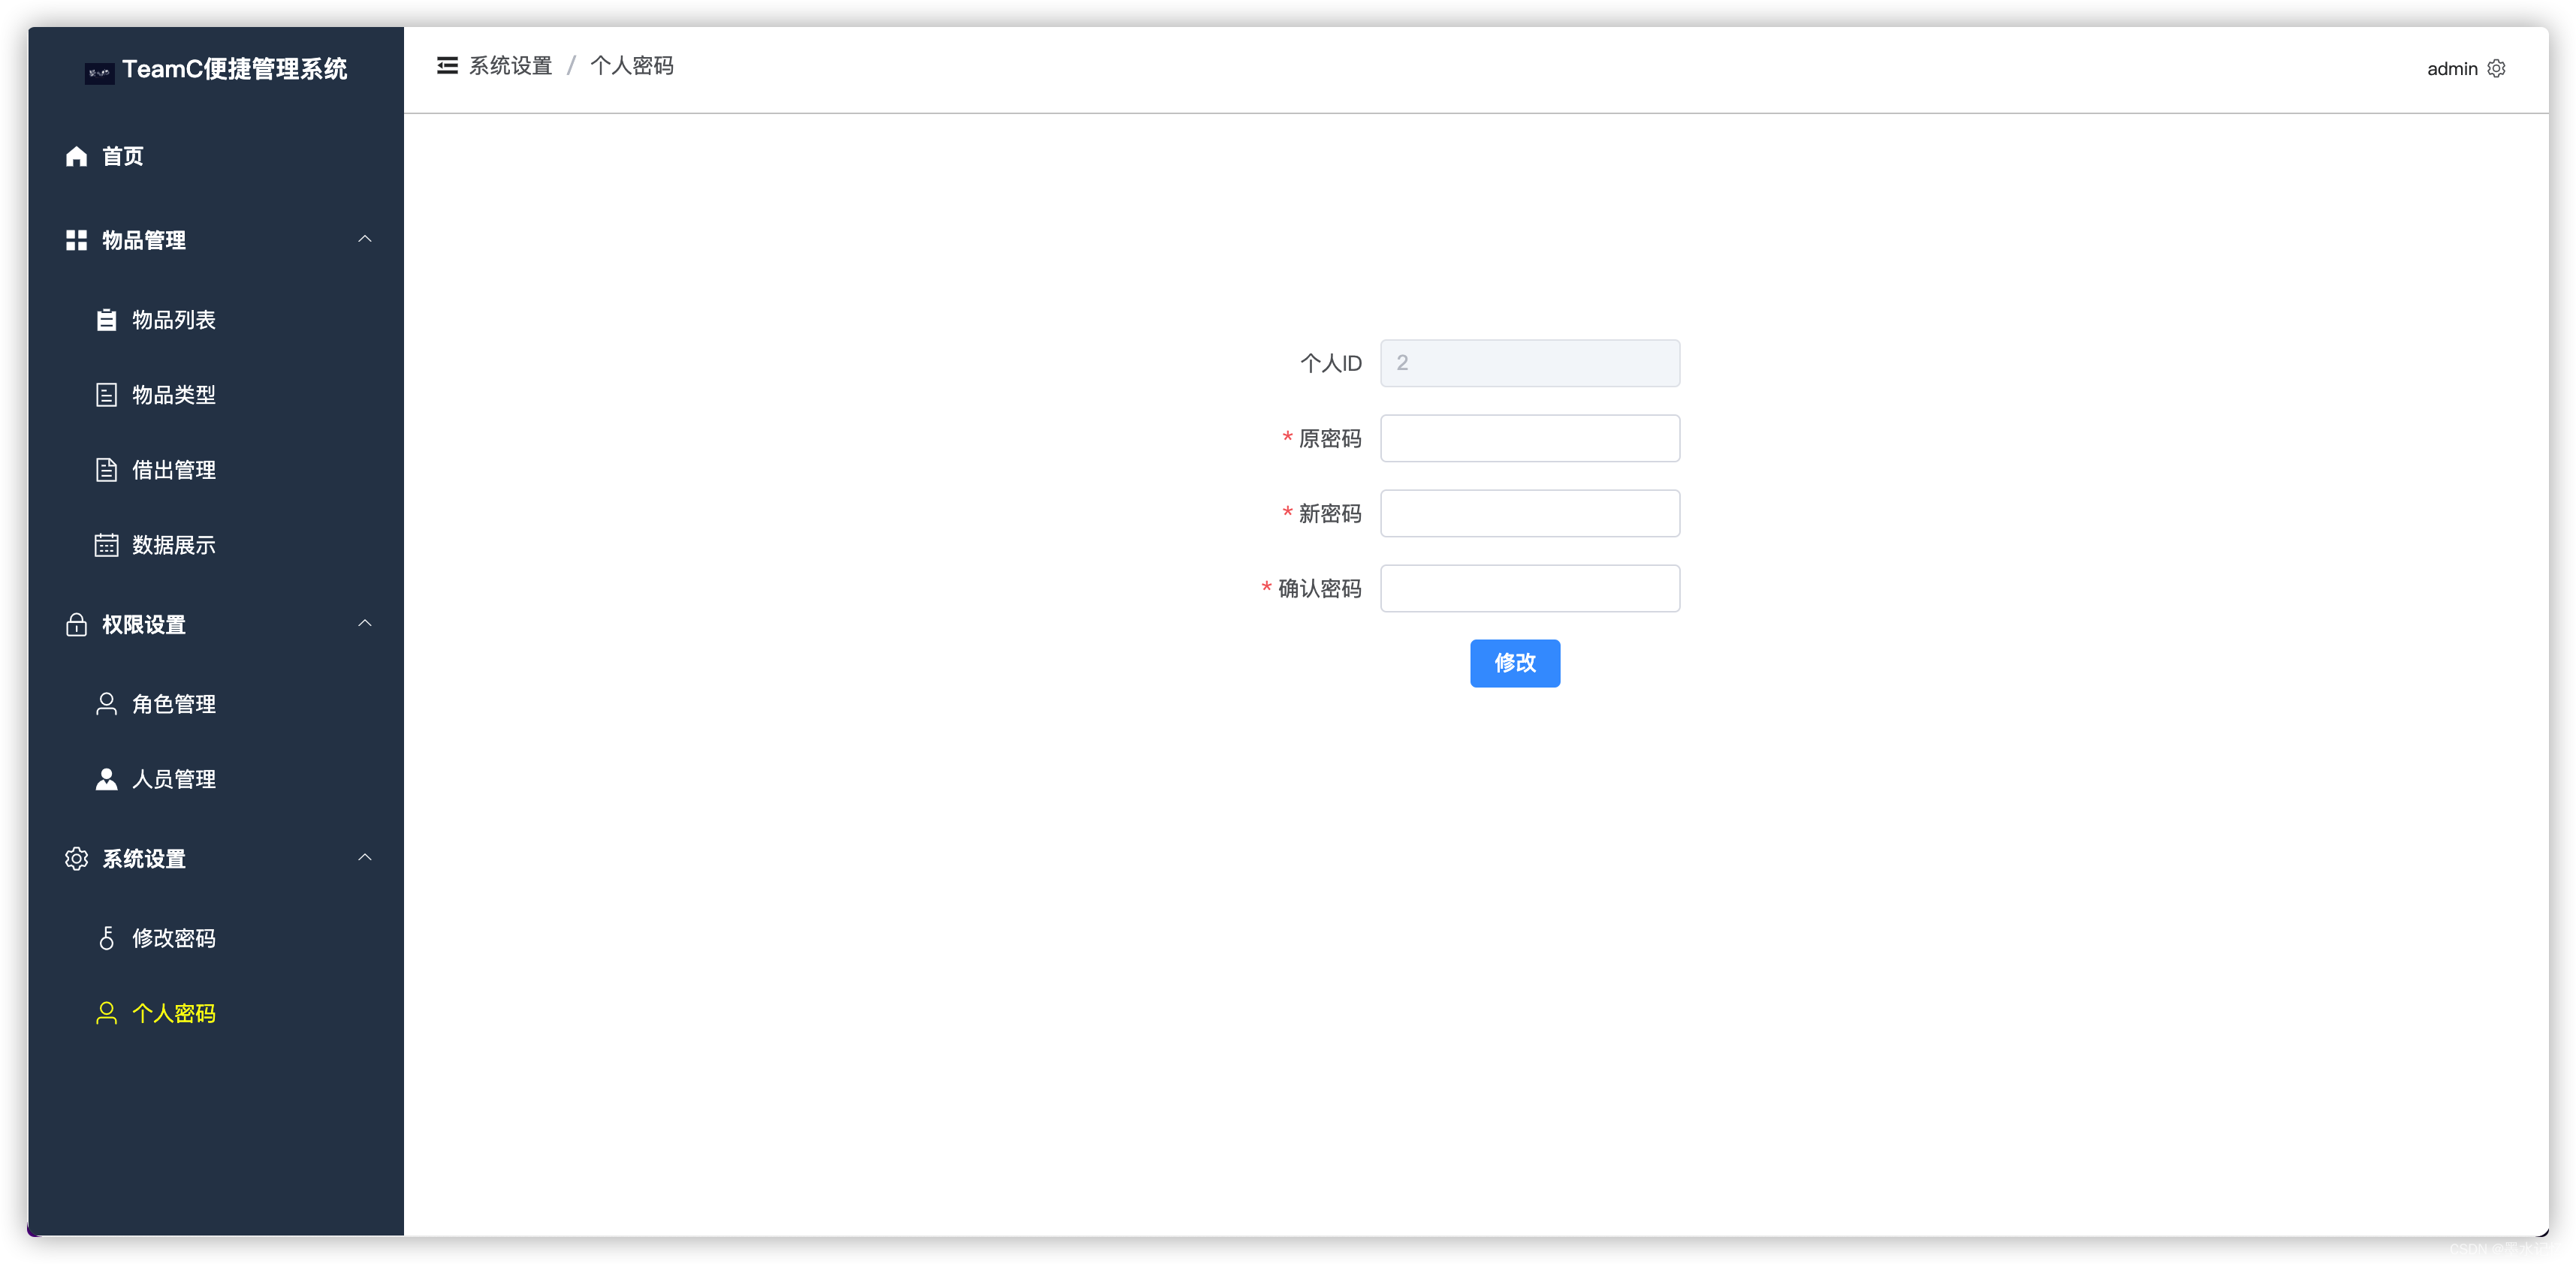Click the 权限设置 lock icon
This screenshot has height=1264, width=2576.
76,625
